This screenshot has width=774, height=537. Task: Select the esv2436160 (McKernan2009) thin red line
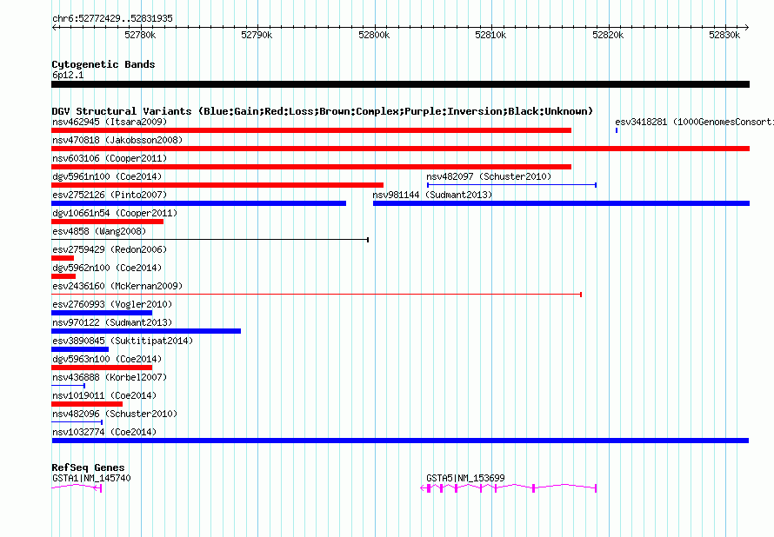click(x=317, y=295)
